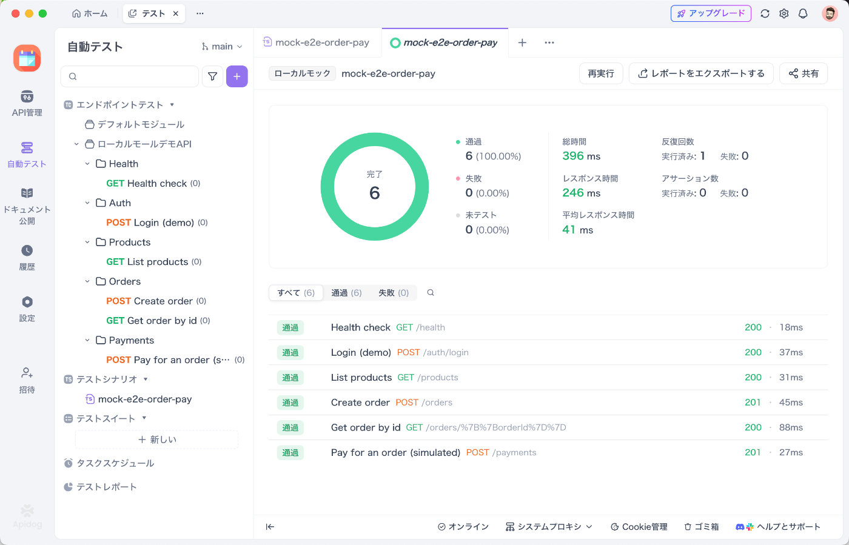Open タスクスケジュール
The height and width of the screenshot is (545, 849).
[109, 463]
